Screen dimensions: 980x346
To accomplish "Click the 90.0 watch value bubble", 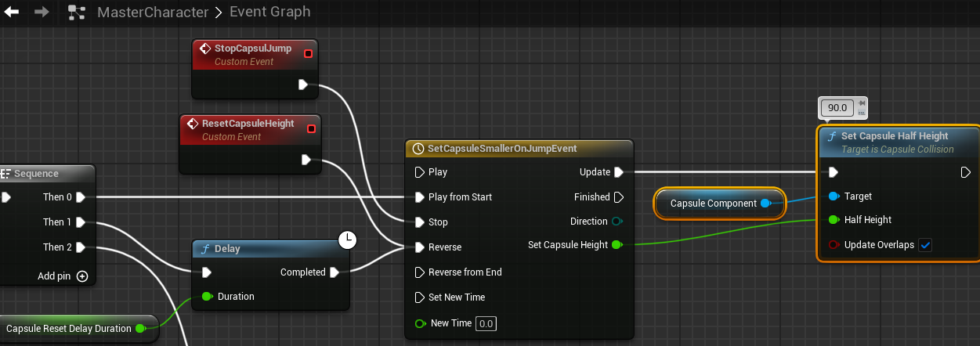I will [837, 107].
